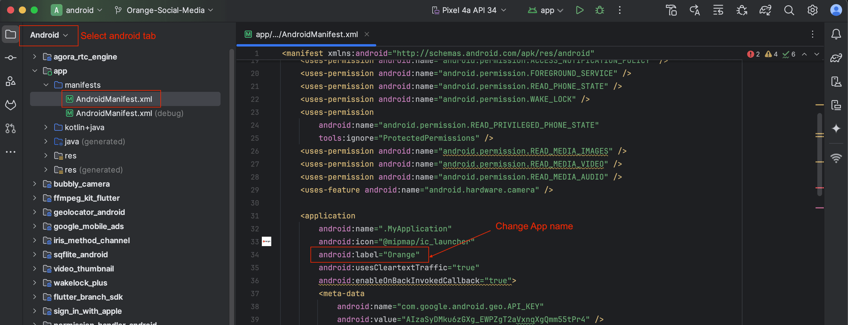This screenshot has height=325, width=848.
Task: Open the Android project view dropdown
Action: (x=49, y=35)
